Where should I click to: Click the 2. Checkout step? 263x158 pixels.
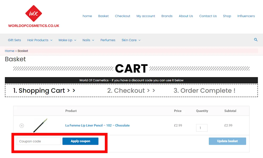[x=131, y=91]
